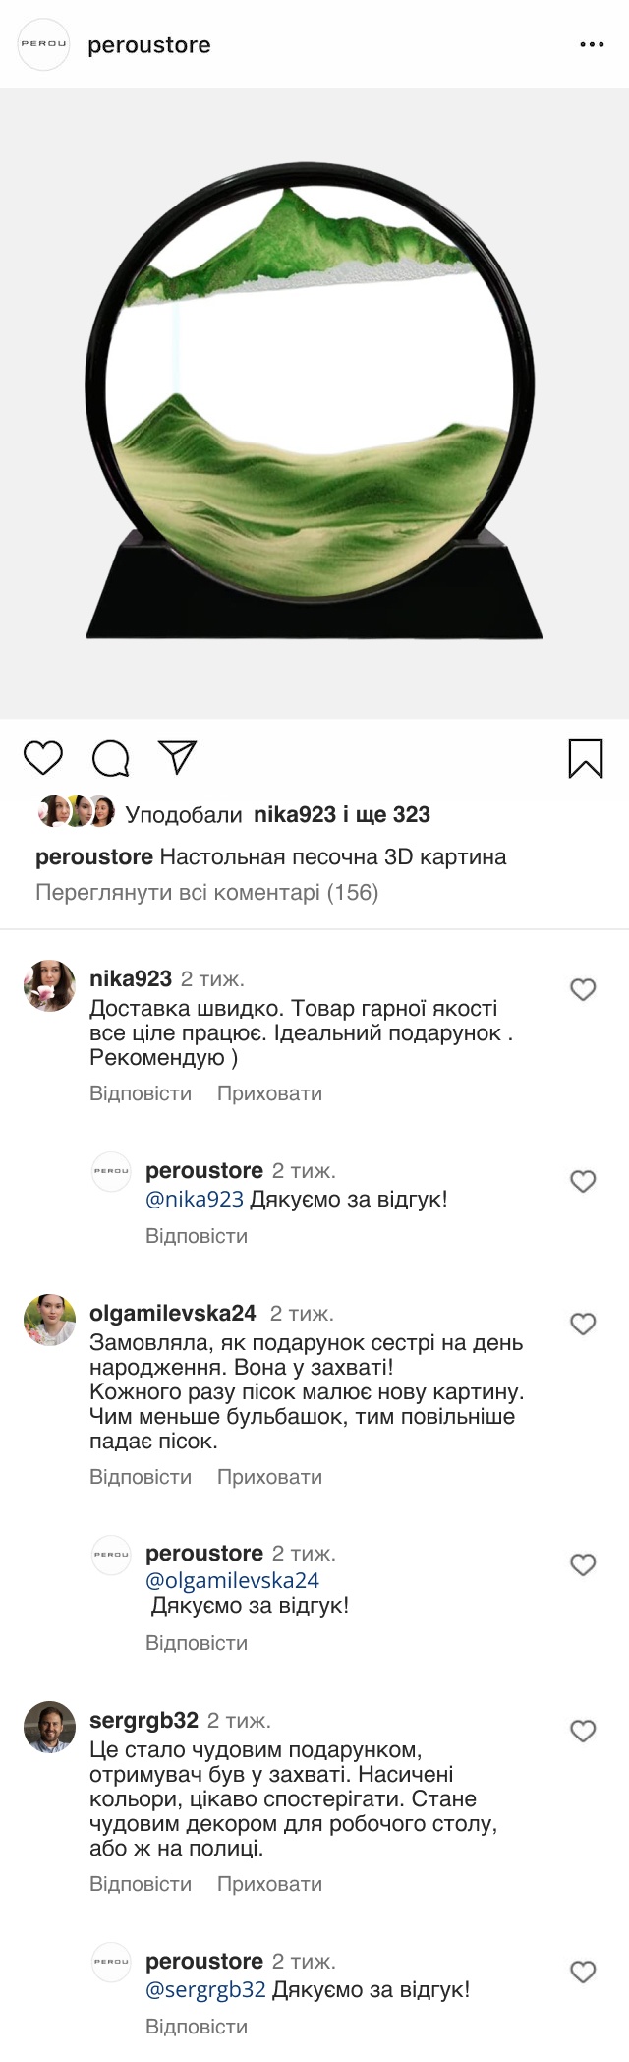The height and width of the screenshot is (2062, 629).
Task: Expand all 156 comments
Action: (206, 893)
